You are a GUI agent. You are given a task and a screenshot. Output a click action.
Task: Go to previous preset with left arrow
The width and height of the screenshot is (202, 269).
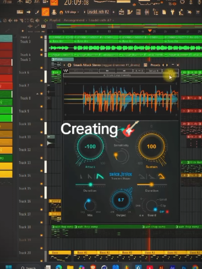coord(163,65)
